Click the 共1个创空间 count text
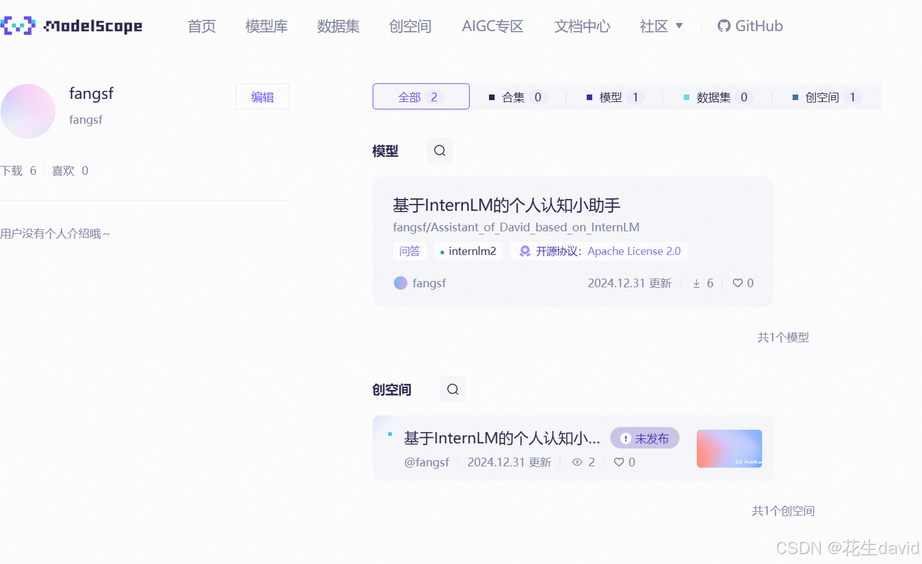This screenshot has height=564, width=922. 783,511
